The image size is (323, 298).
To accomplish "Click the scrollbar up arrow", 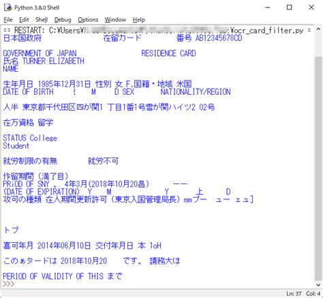I will pyautogui.click(x=318, y=29).
